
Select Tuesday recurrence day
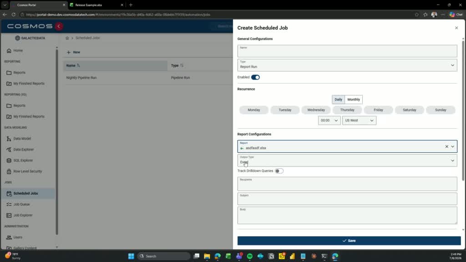[x=285, y=110]
